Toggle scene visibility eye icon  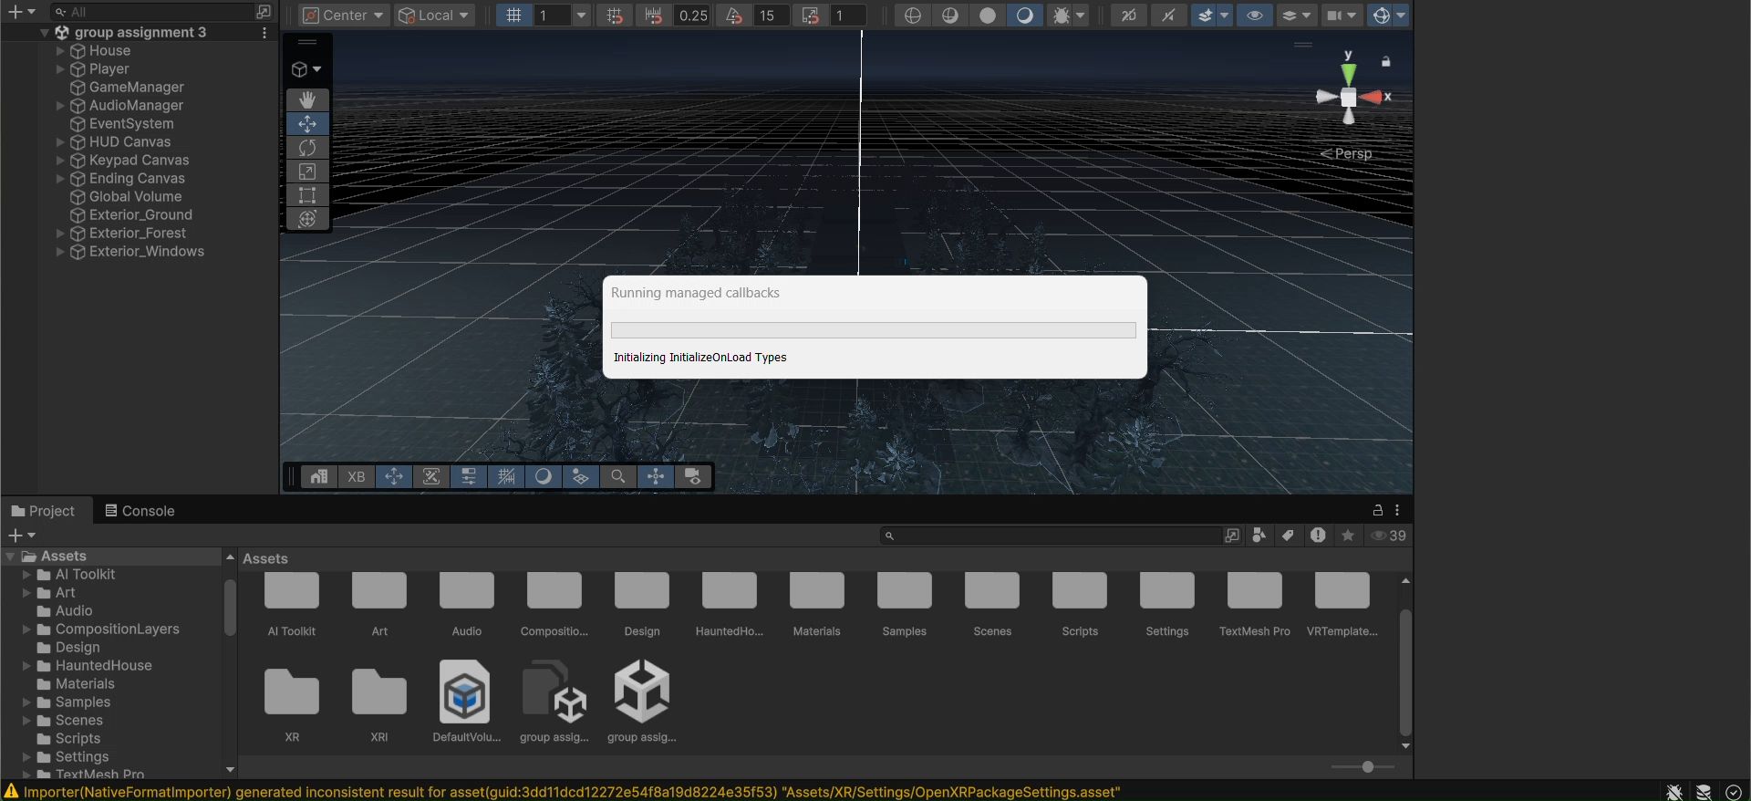[1255, 16]
